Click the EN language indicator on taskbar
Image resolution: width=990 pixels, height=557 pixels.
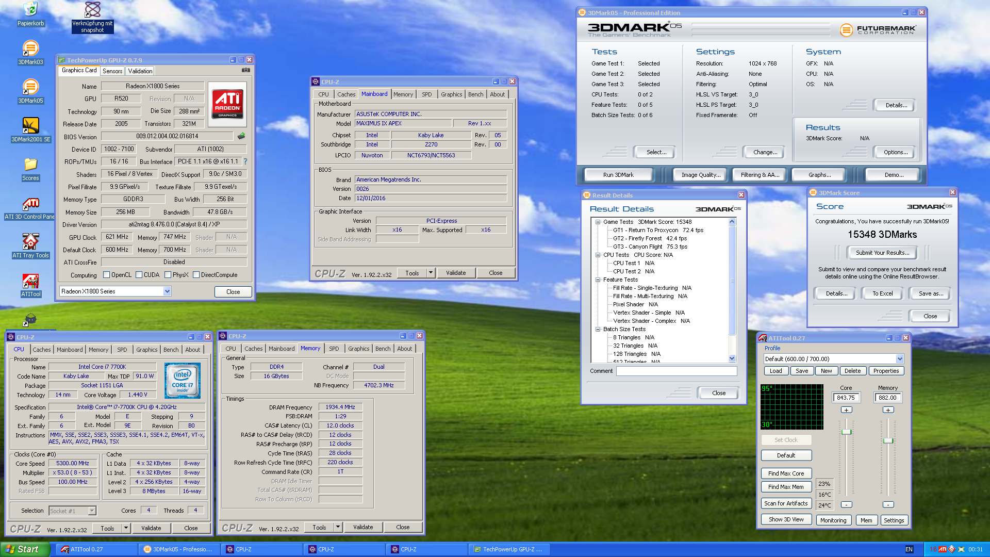909,549
